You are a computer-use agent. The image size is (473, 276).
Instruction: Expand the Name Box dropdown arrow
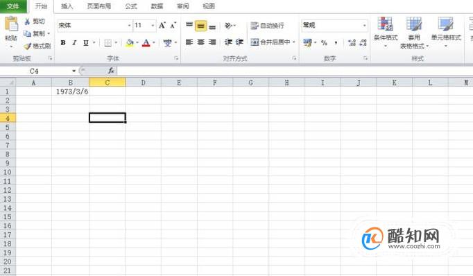click(74, 71)
